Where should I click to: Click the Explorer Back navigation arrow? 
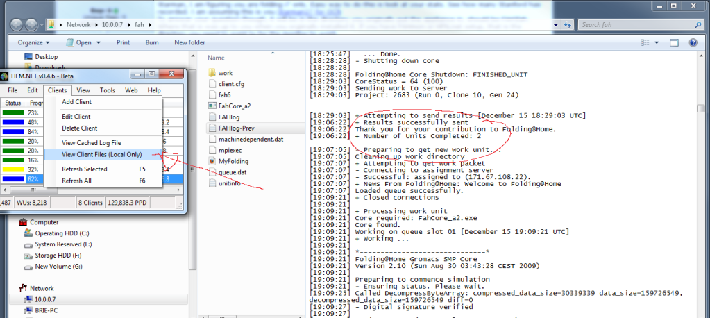coord(17,24)
